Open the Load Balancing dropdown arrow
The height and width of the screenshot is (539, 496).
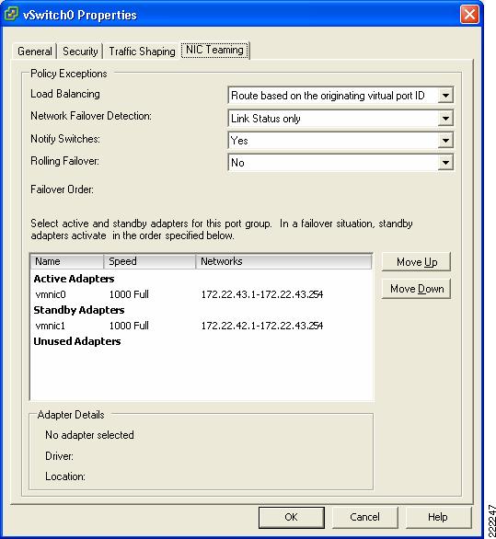point(445,96)
